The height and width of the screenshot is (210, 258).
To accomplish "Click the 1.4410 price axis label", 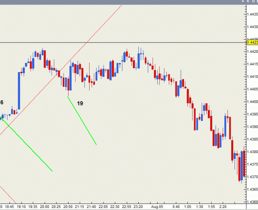I will pyautogui.click(x=252, y=77).
